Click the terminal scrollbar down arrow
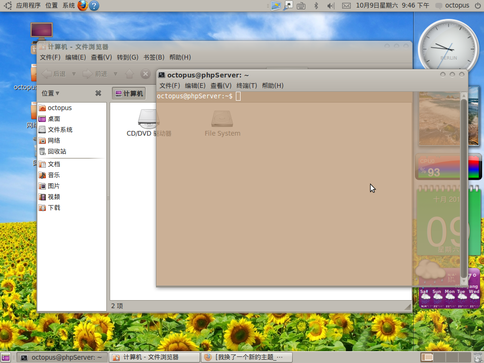The height and width of the screenshot is (363, 484). [x=464, y=281]
